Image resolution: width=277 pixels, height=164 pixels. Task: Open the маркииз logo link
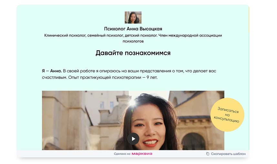pyautogui.click(x=142, y=154)
